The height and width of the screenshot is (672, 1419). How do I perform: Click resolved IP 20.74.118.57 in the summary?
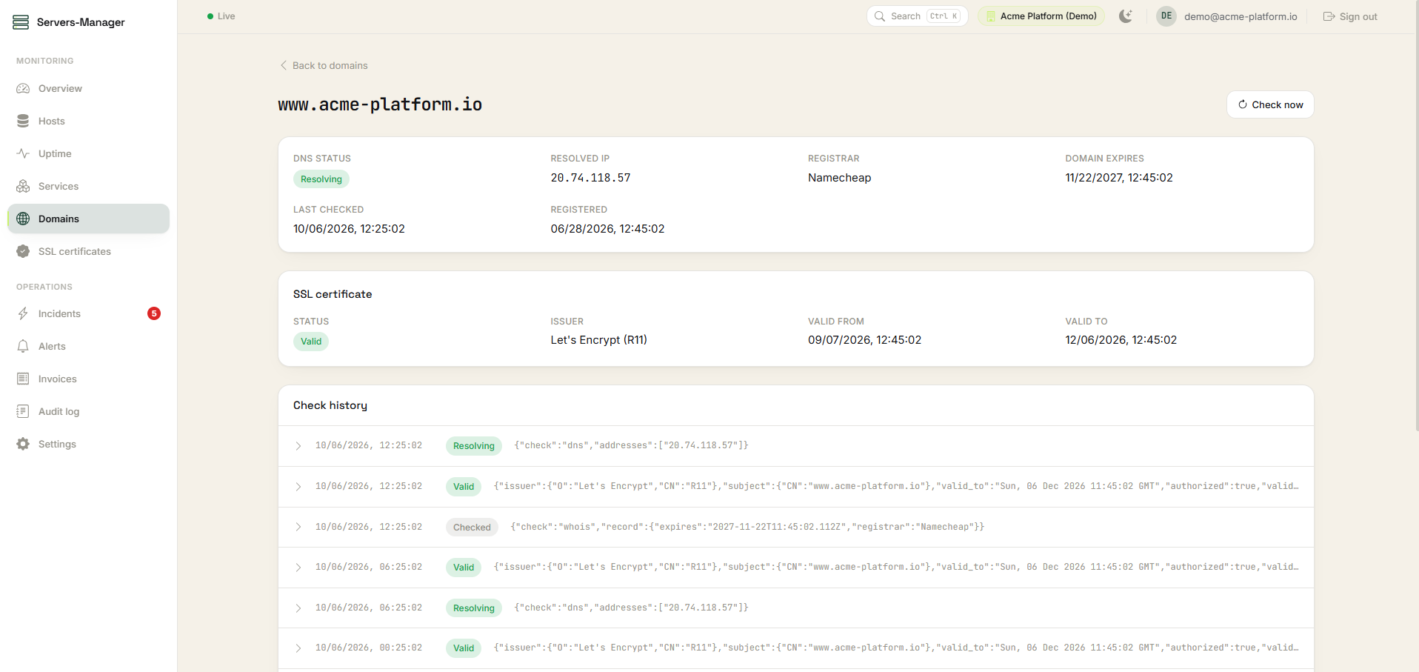(x=590, y=178)
